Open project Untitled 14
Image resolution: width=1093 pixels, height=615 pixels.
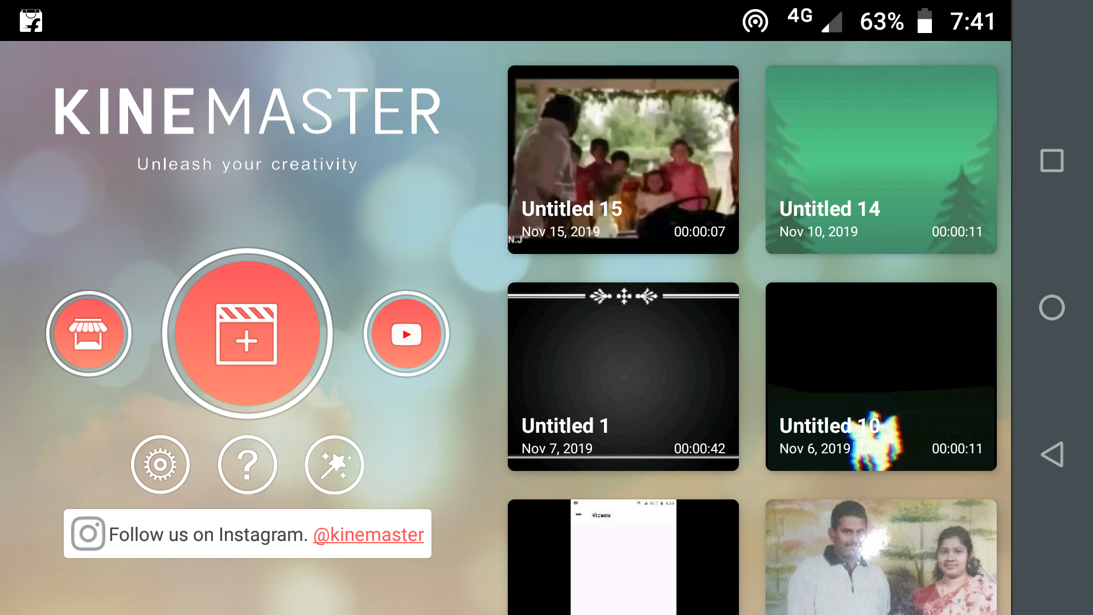[881, 159]
